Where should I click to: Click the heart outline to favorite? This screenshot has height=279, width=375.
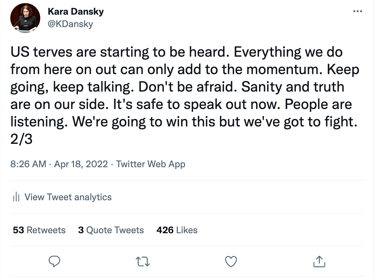point(231,262)
